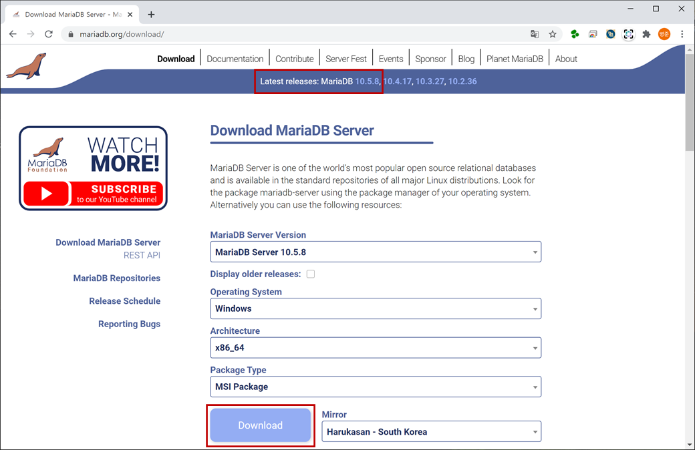Image resolution: width=695 pixels, height=450 pixels.
Task: Open MariaDB Repositories sidebar link
Action: pyautogui.click(x=116, y=278)
